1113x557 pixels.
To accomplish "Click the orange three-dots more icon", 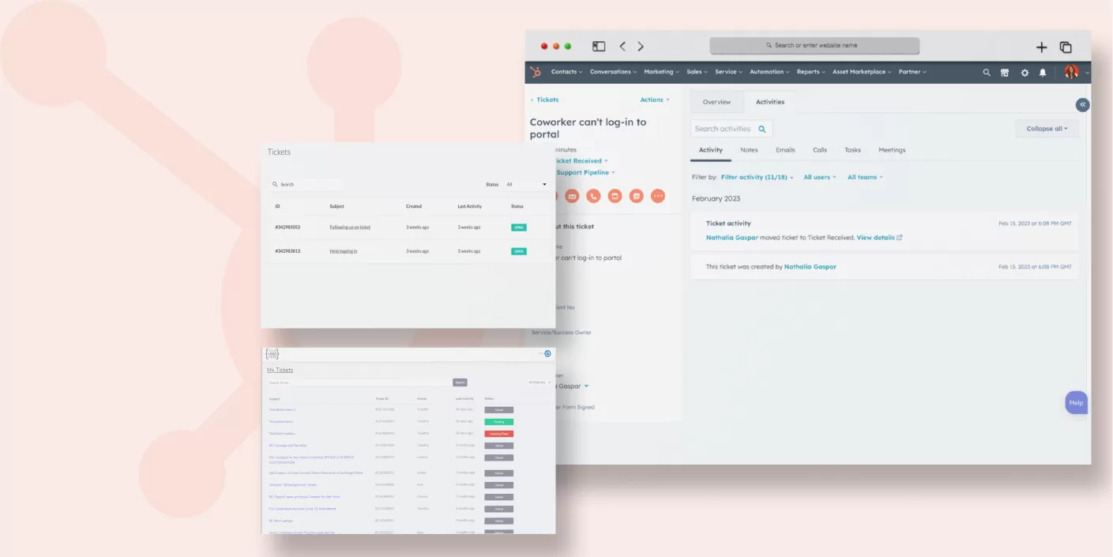I will (658, 196).
